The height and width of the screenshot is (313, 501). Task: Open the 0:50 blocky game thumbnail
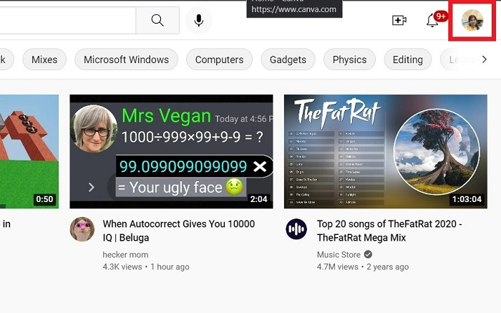[29, 152]
